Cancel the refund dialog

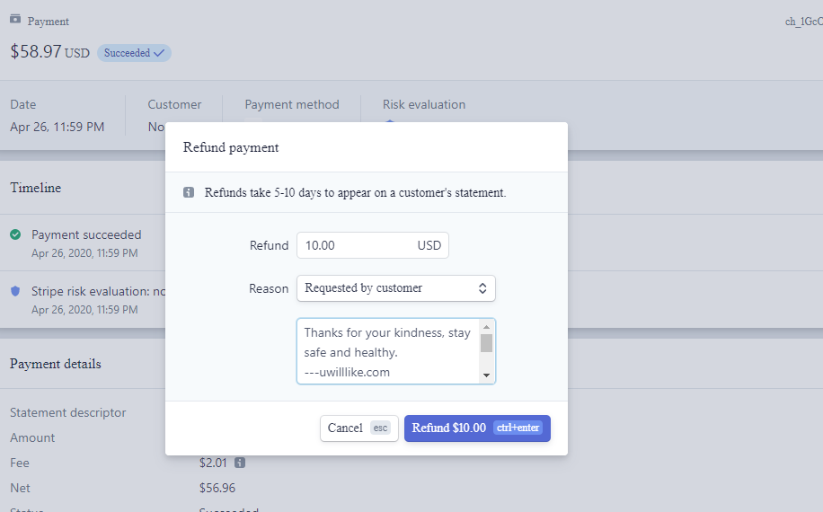(x=358, y=428)
